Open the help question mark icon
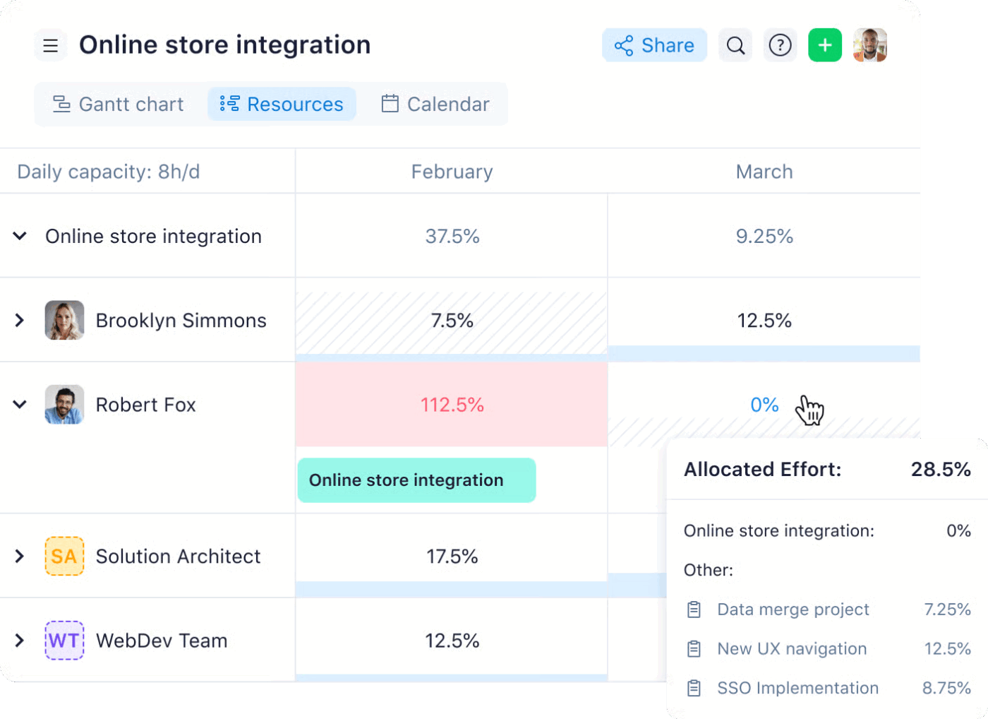 (x=781, y=44)
